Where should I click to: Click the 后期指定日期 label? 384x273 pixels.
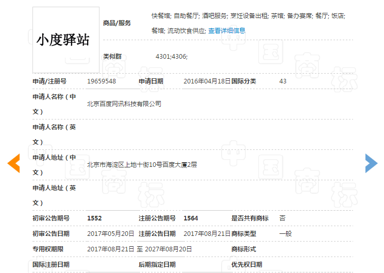[157, 264]
